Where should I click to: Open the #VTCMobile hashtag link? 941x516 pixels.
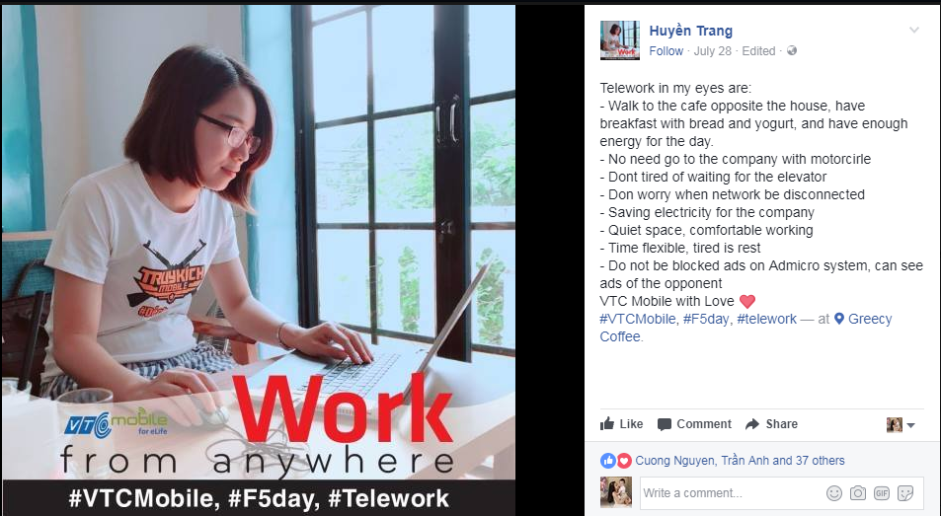(639, 319)
